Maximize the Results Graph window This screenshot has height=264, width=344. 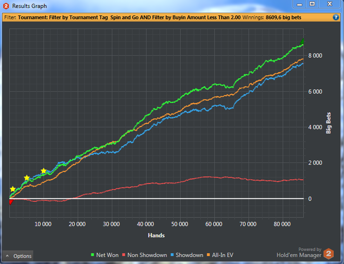point(312,4)
